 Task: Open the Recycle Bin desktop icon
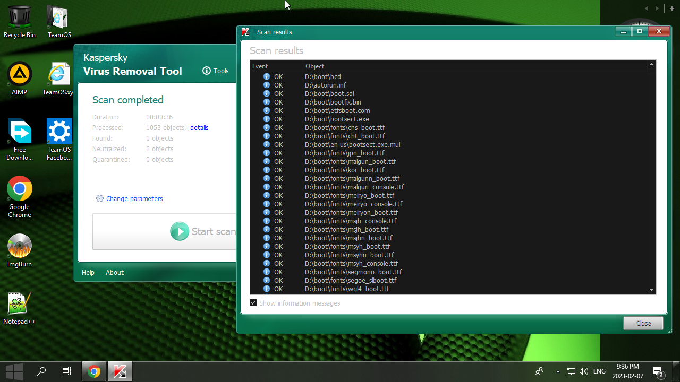pos(20,21)
